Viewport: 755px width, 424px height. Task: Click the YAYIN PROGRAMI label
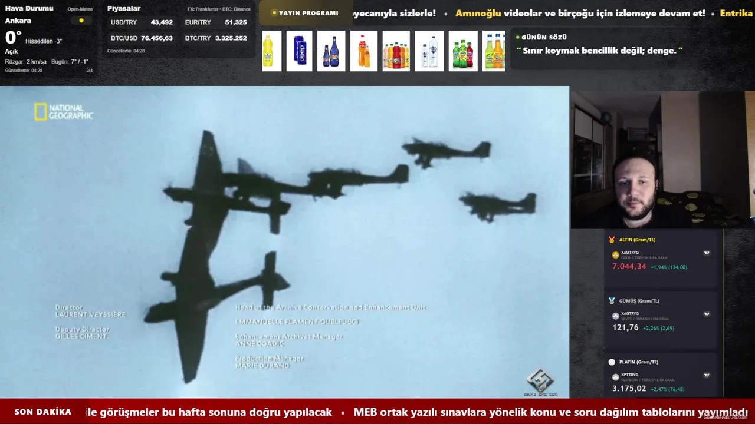308,13
